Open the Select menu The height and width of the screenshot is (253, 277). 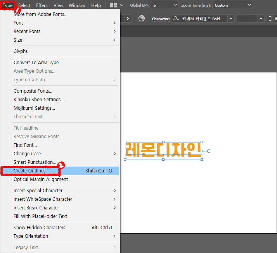pos(24,5)
